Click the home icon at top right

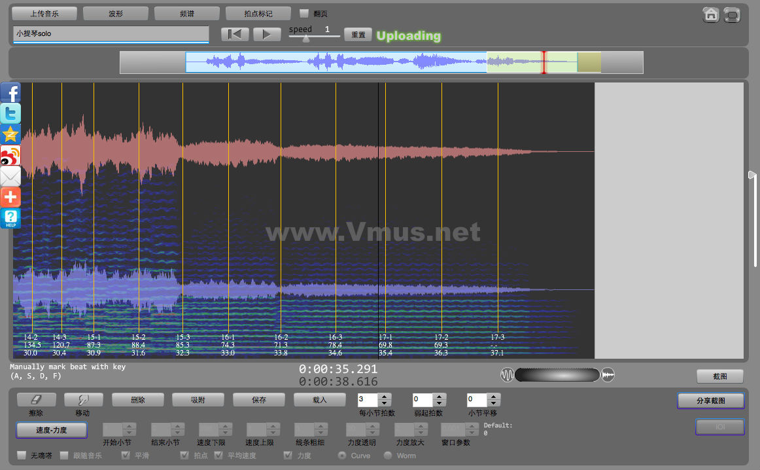(x=711, y=14)
